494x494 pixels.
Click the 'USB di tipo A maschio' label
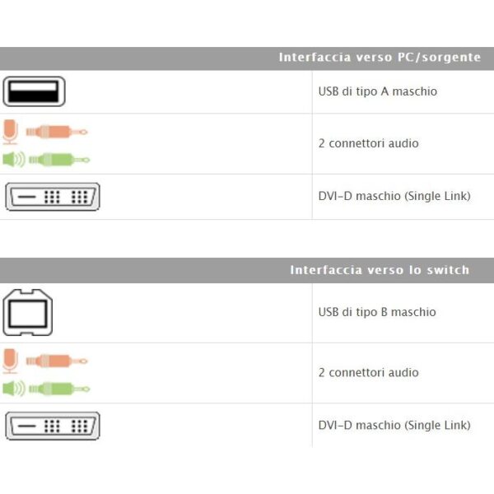click(377, 91)
